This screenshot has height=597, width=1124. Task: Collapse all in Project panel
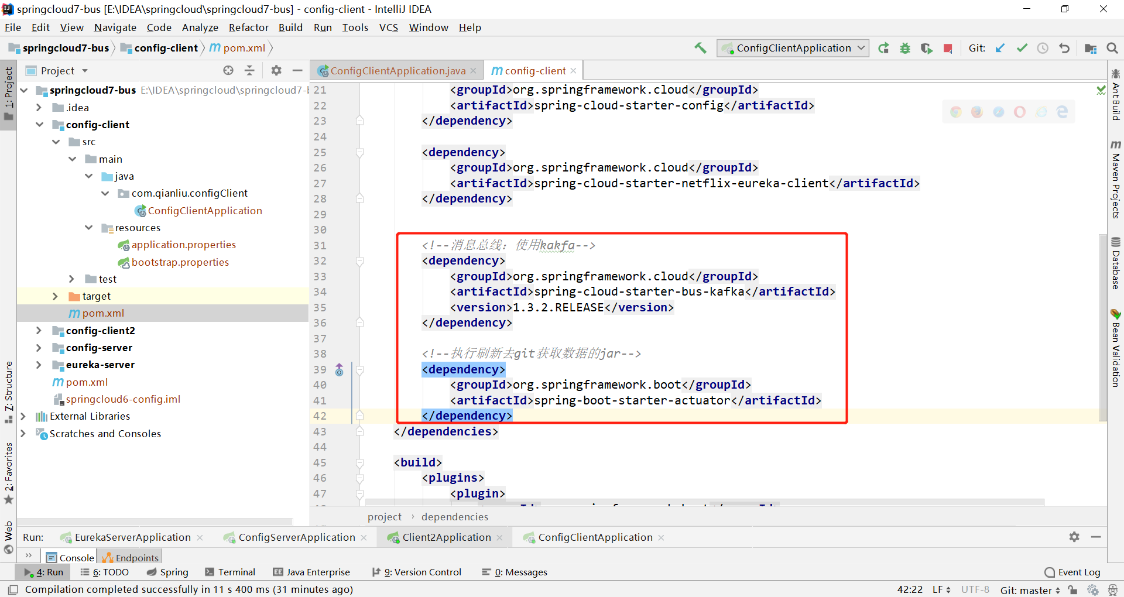click(x=249, y=70)
